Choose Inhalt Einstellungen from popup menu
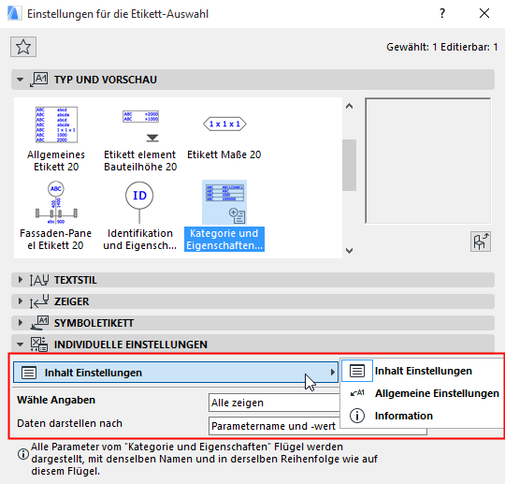This screenshot has height=484, width=505. [x=422, y=371]
